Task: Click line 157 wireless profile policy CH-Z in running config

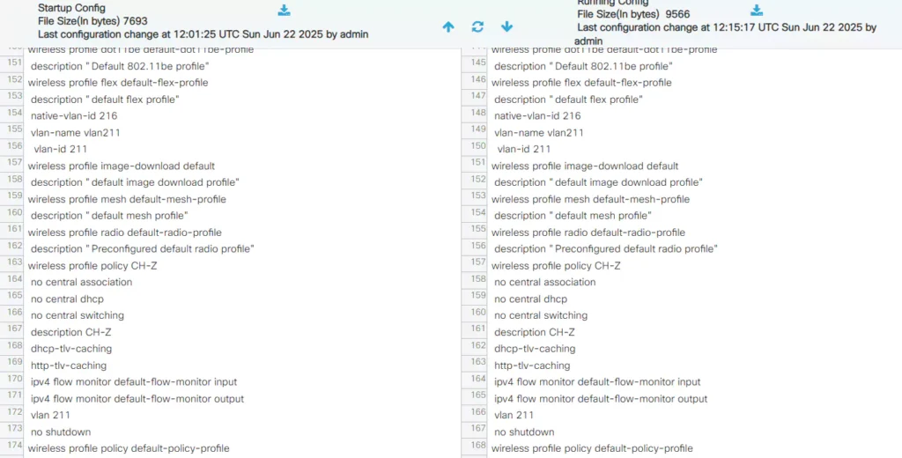Action: pos(555,266)
